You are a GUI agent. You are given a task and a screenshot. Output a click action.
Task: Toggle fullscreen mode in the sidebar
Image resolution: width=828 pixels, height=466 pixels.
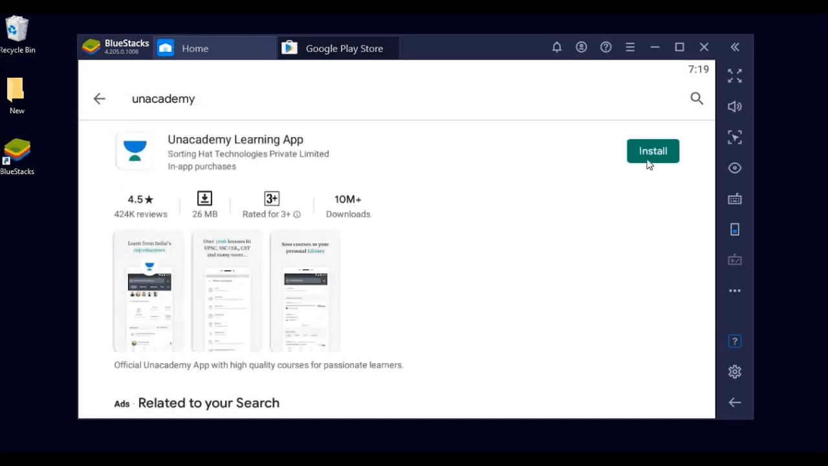(x=735, y=76)
